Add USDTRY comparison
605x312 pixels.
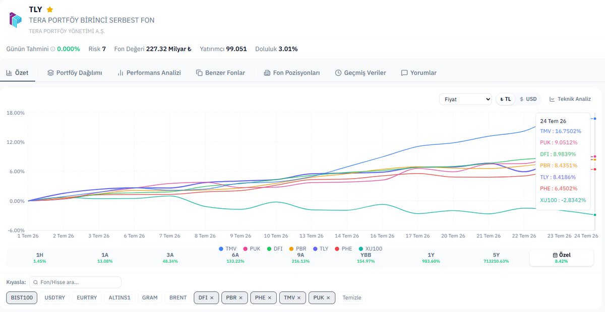[54, 297]
